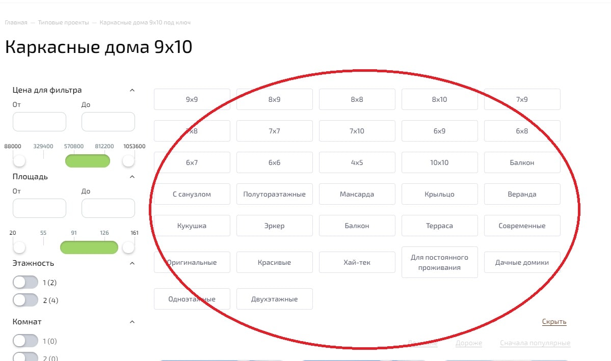Pick the Хай-тек style tag

(x=357, y=262)
